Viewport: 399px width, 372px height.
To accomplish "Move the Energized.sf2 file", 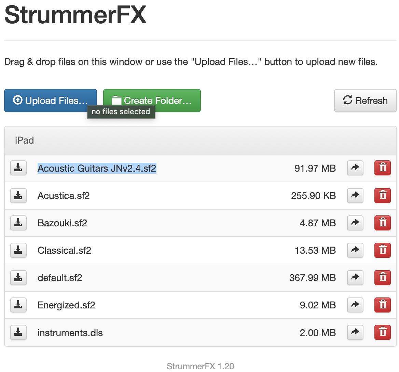I will pos(355,305).
